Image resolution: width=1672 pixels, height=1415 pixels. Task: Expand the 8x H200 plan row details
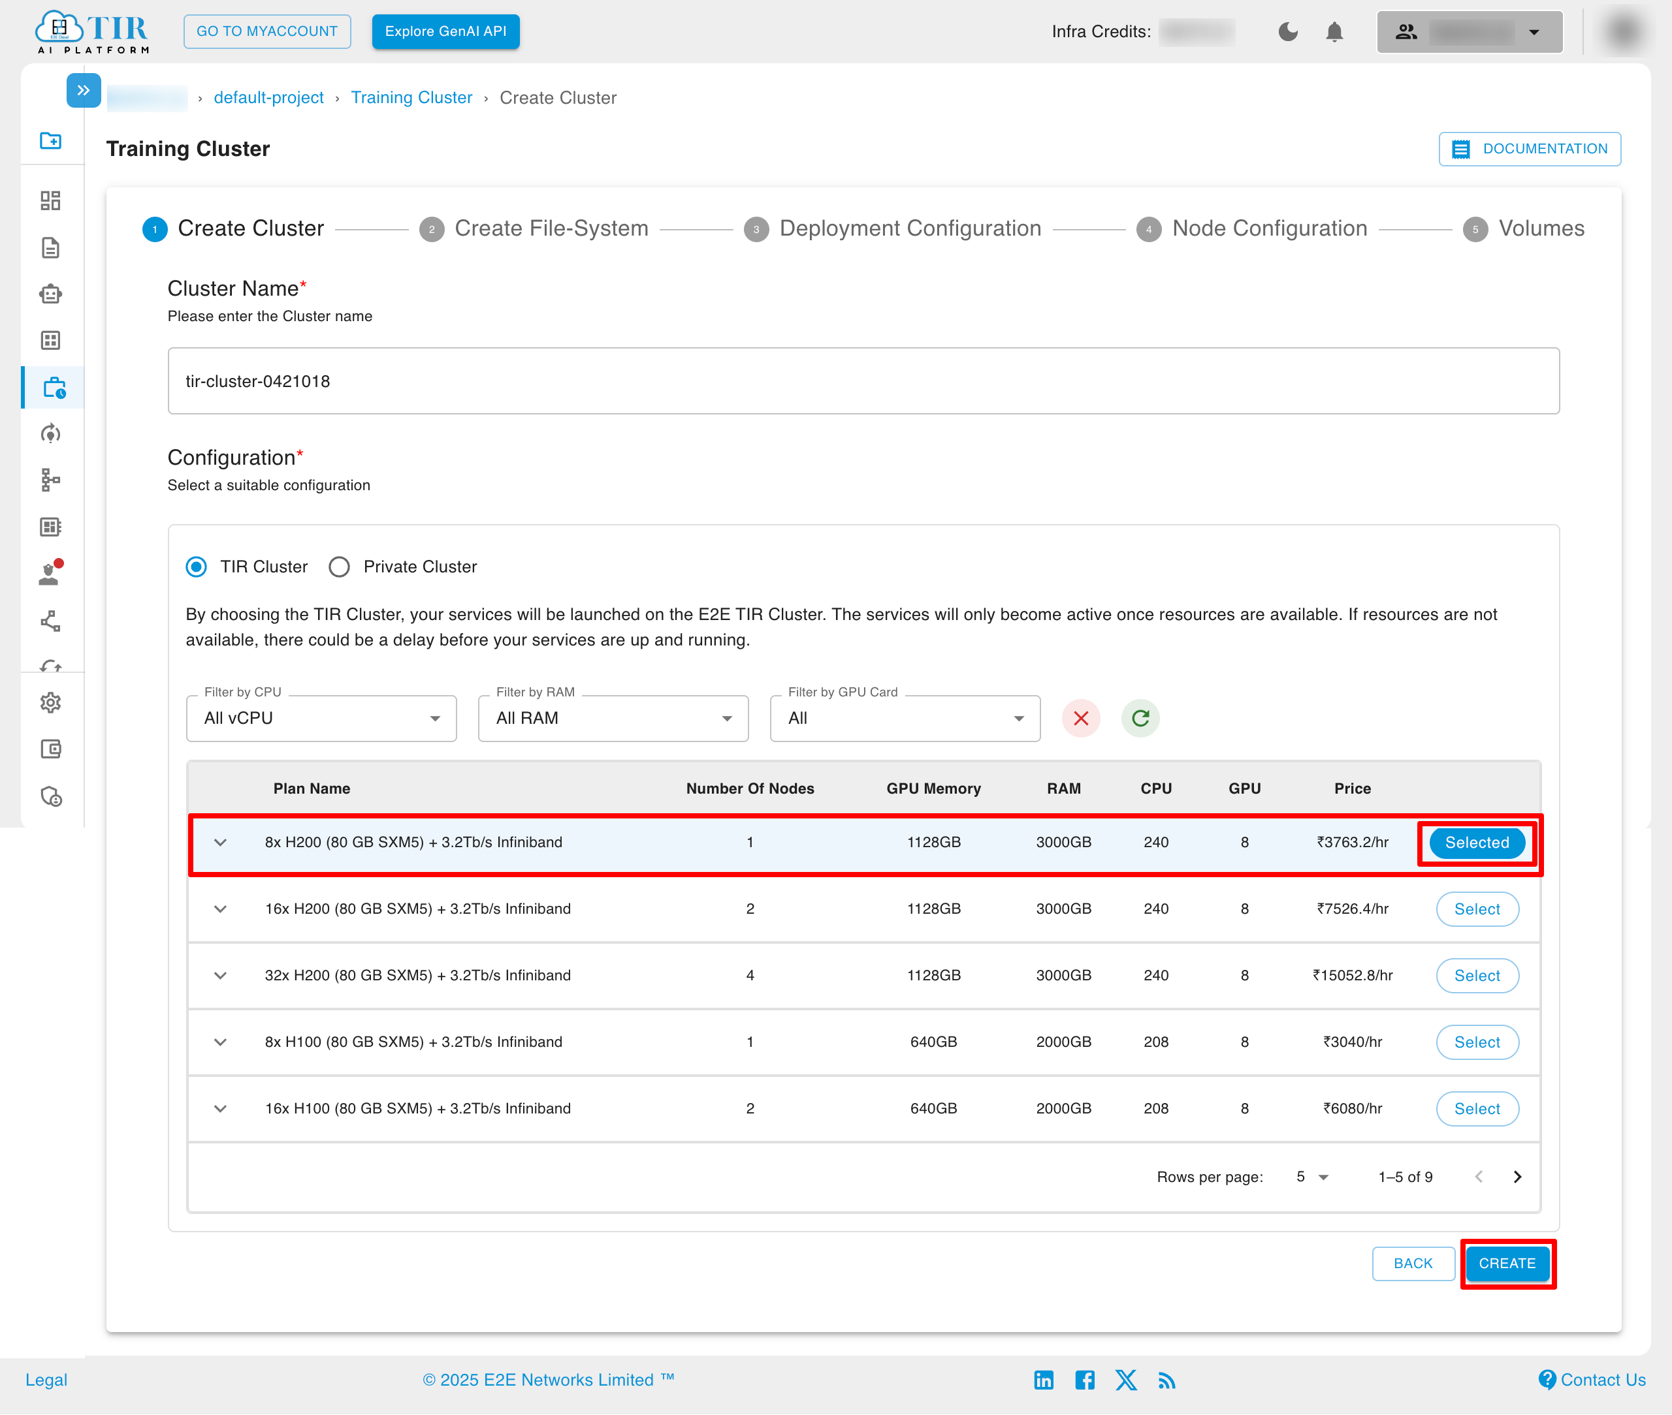point(221,842)
